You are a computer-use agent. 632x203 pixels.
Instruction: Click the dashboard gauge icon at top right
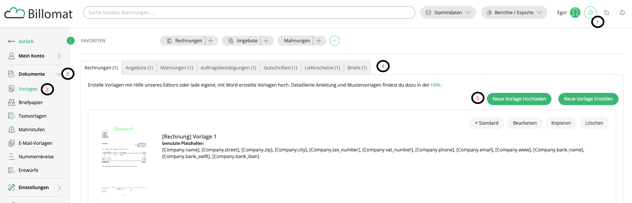pos(622,13)
